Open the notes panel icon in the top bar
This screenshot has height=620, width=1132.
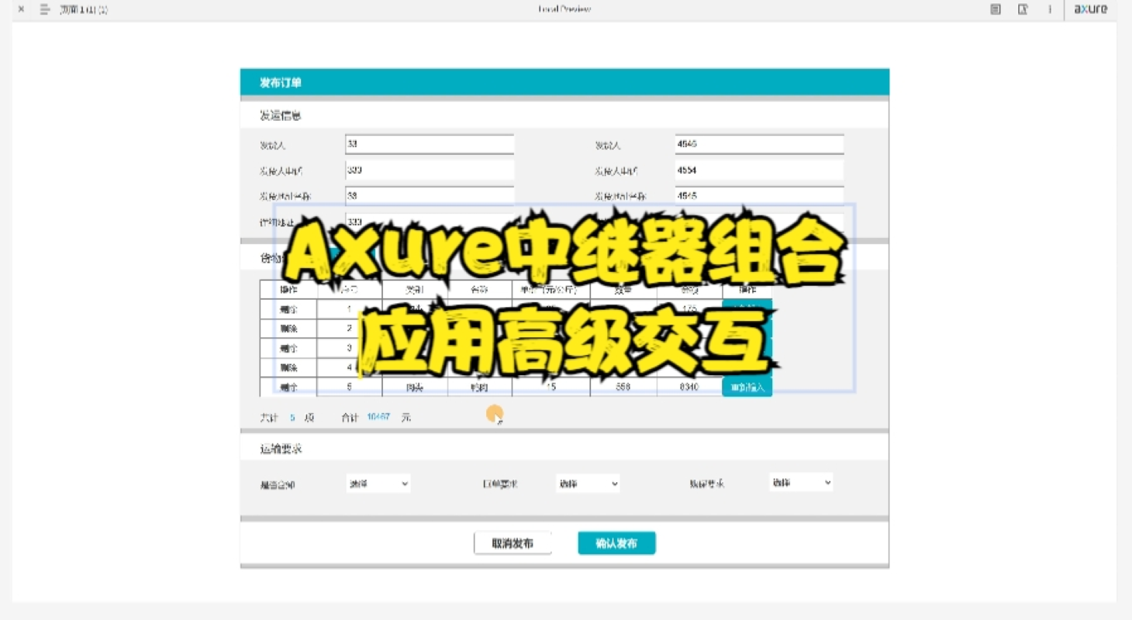[996, 9]
